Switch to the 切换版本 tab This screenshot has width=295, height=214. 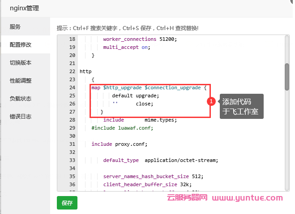[x=21, y=62]
